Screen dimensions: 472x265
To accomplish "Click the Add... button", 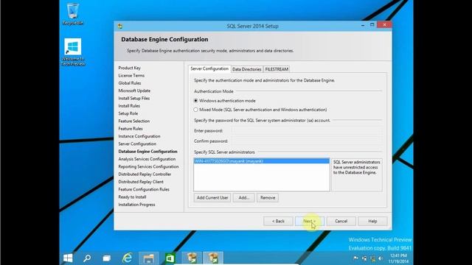I will [x=244, y=198].
